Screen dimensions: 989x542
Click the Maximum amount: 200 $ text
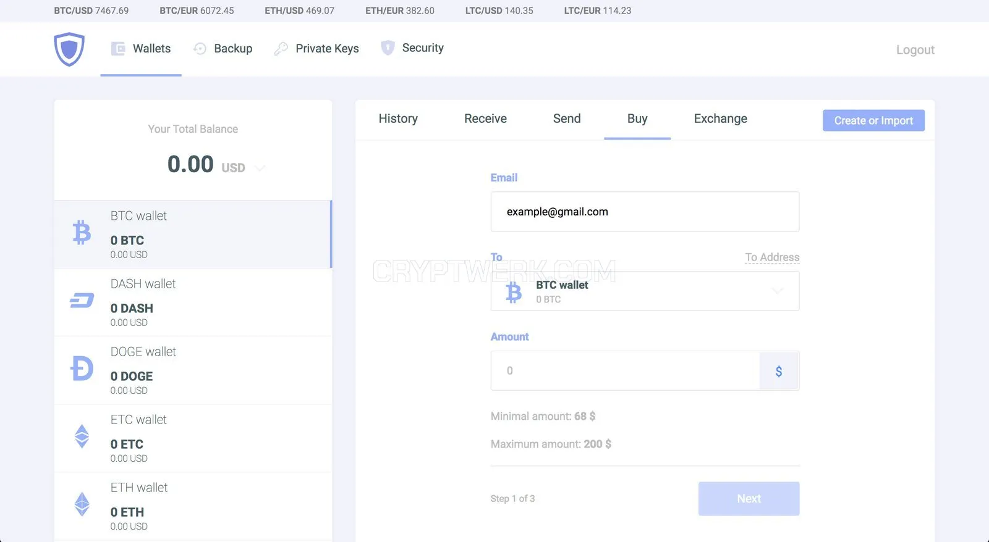coord(551,444)
